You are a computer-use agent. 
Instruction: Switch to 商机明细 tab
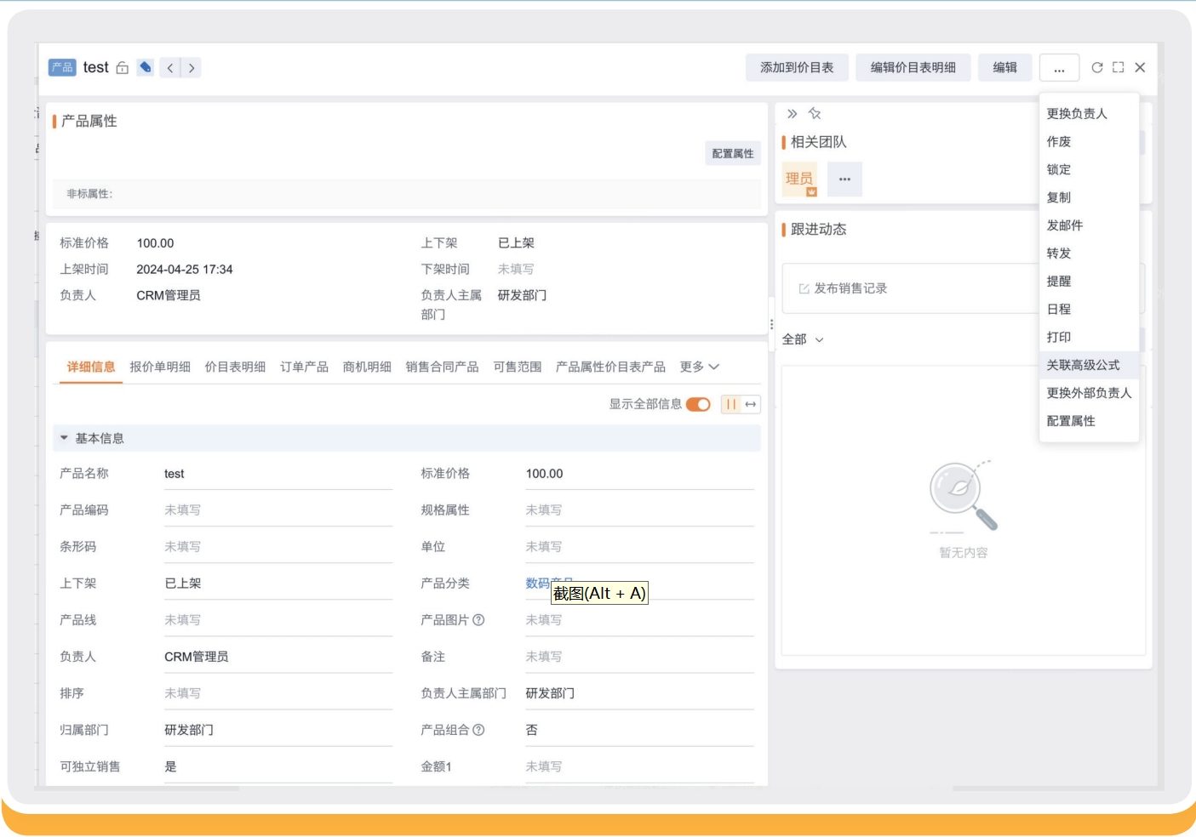[367, 367]
